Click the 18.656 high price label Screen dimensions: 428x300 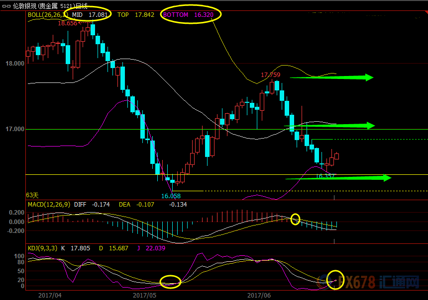[x=68, y=23]
